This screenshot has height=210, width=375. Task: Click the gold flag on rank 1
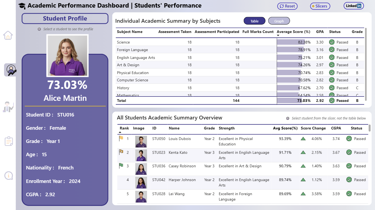coord(121,138)
